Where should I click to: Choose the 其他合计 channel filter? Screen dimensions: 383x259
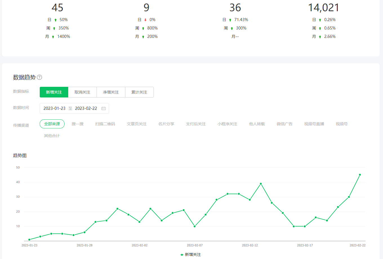point(52,136)
